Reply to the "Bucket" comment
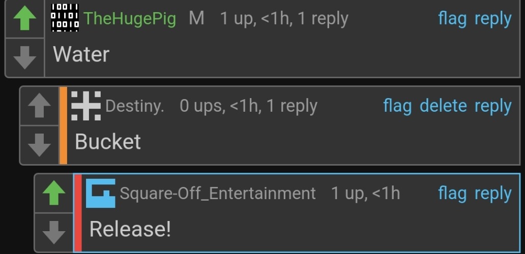 [x=493, y=106]
